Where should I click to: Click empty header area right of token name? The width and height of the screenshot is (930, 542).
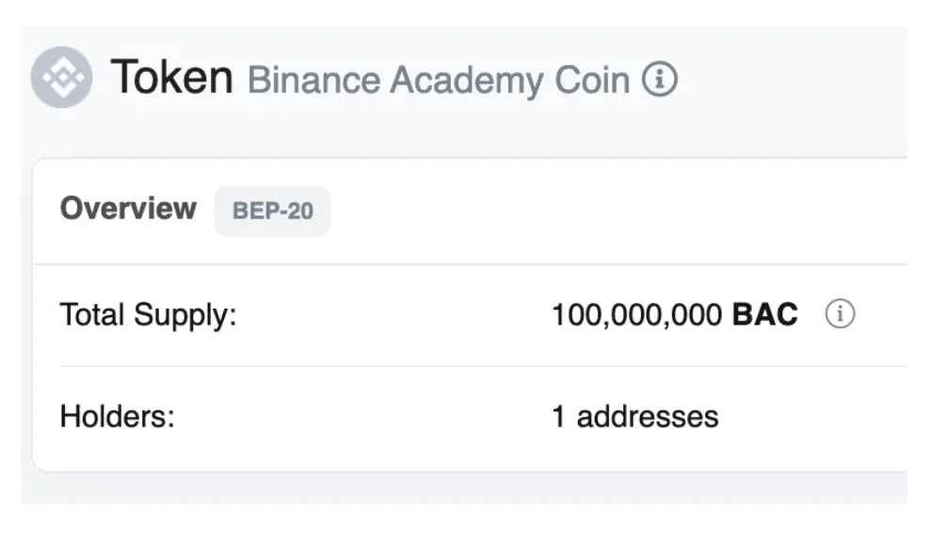792,78
